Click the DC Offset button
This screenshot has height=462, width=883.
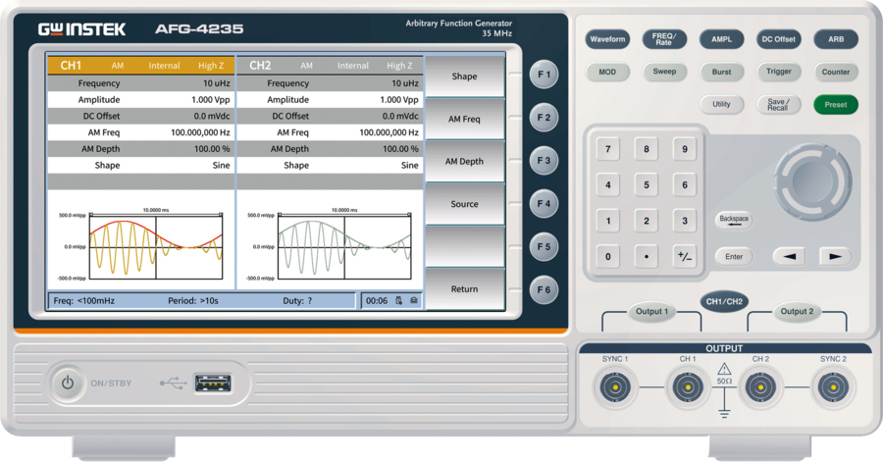point(779,39)
